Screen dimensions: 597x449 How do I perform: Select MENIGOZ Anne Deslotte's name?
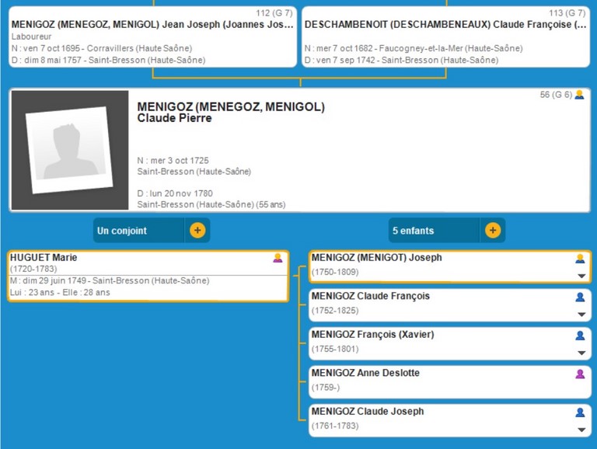[x=365, y=373]
